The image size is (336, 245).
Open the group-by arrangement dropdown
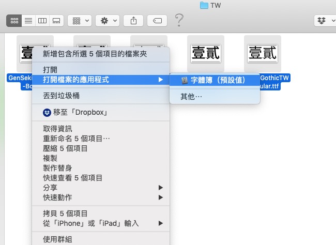(x=80, y=21)
